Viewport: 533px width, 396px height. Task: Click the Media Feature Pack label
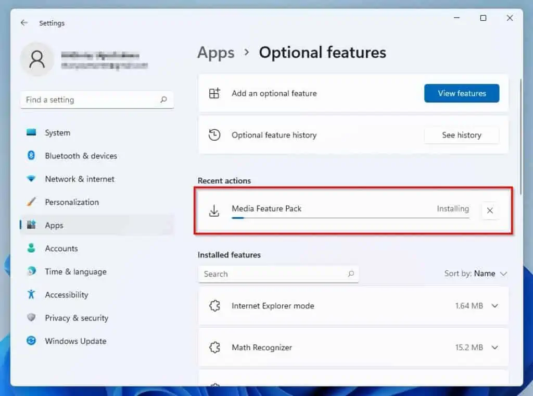point(266,208)
